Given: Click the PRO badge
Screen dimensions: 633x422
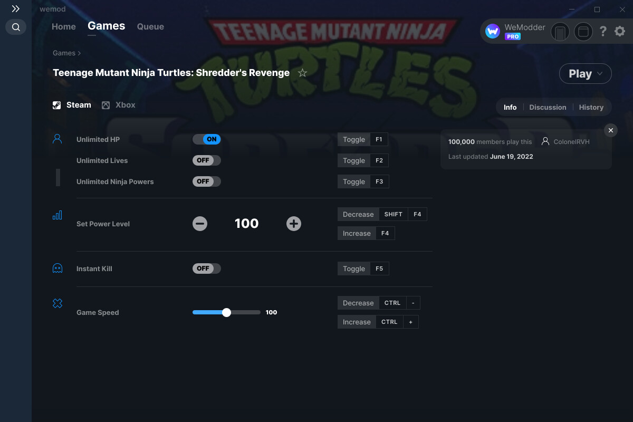Looking at the screenshot, I should coord(513,37).
